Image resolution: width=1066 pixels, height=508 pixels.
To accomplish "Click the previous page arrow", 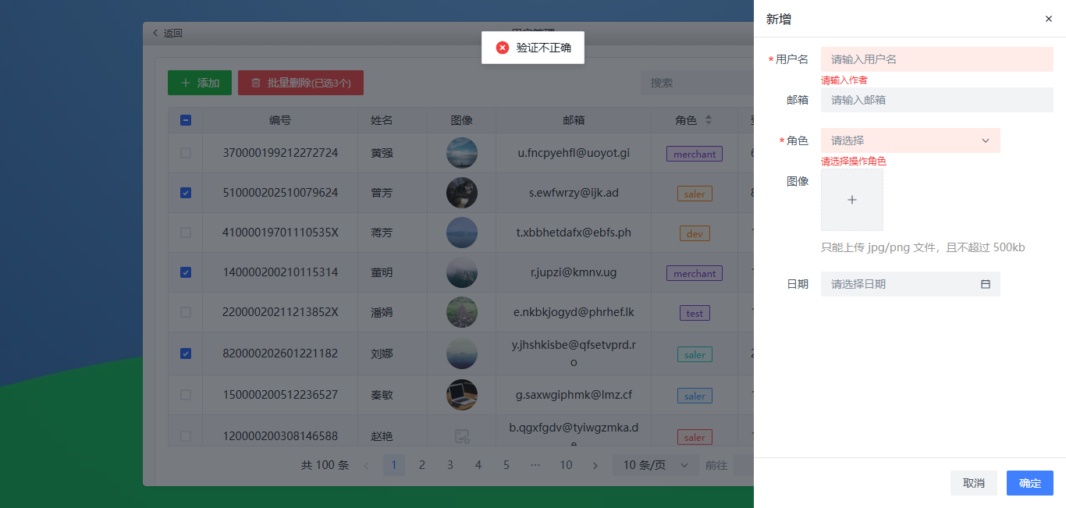I will (x=366, y=465).
